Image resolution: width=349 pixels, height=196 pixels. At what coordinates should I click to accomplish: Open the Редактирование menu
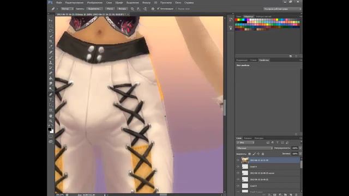[x=74, y=3]
